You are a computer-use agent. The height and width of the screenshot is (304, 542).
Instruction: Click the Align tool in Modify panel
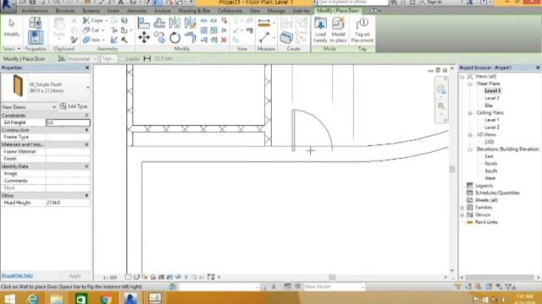click(143, 24)
